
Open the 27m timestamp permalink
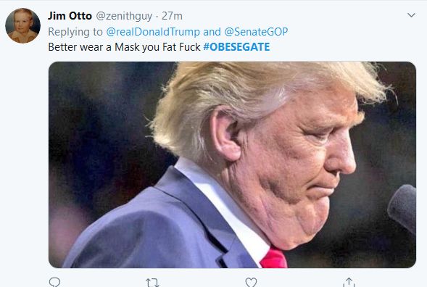[172, 16]
